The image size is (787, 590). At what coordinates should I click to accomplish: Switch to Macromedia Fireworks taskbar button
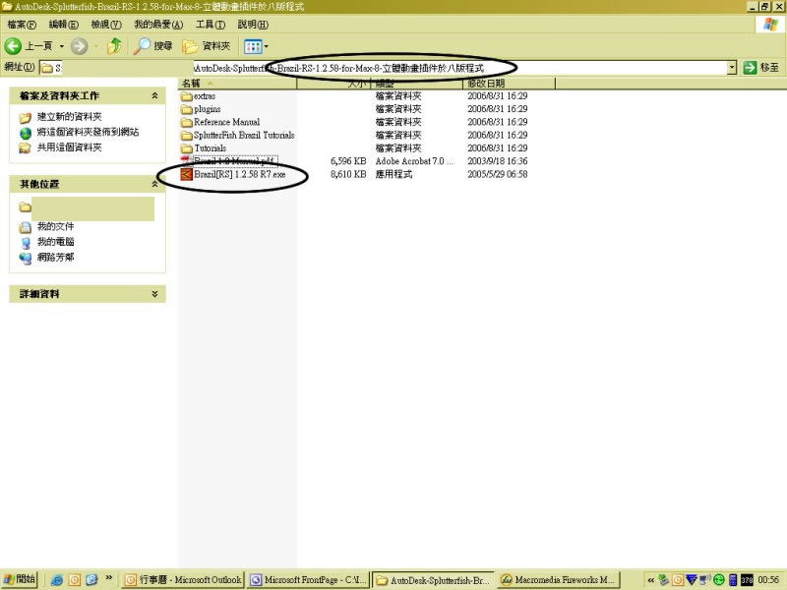pos(558,580)
